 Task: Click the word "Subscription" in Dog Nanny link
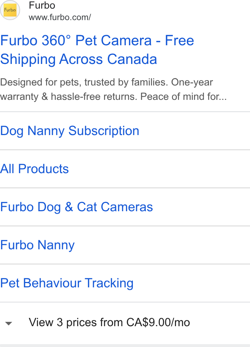104,131
